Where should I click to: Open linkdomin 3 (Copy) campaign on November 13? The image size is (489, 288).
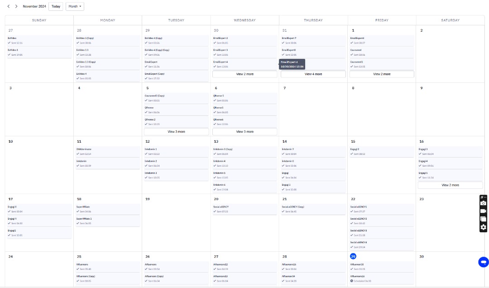[x=245, y=152]
